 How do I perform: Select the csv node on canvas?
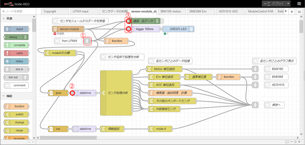[58, 129]
